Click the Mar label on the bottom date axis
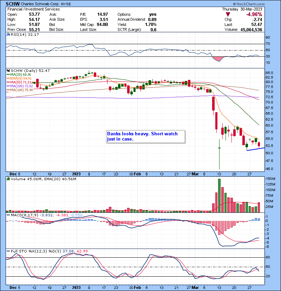Image resolution: width=281 pixels, height=291 pixels. [195, 287]
